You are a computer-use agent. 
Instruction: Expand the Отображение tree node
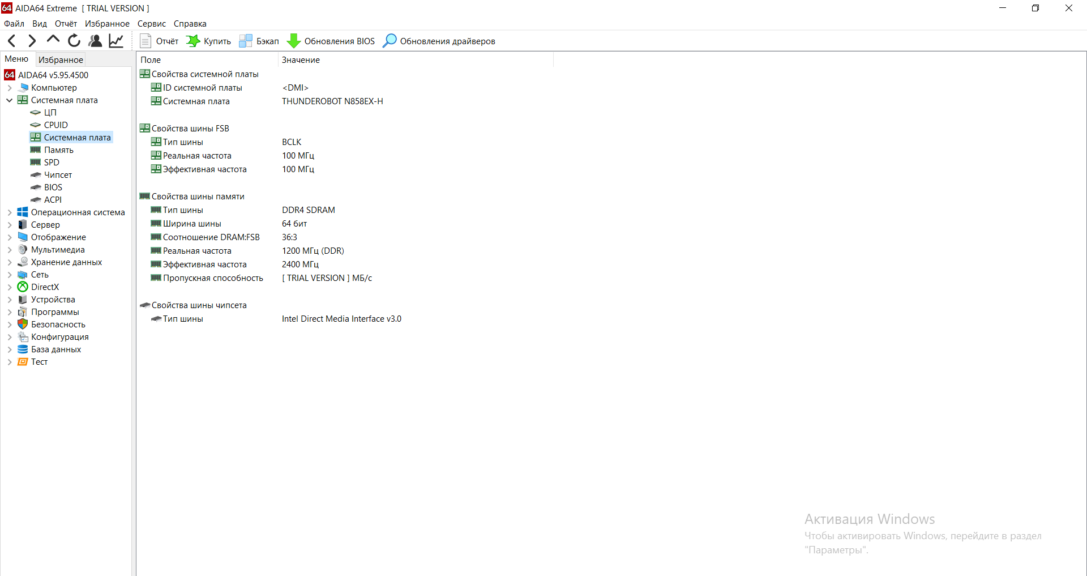[x=10, y=237]
